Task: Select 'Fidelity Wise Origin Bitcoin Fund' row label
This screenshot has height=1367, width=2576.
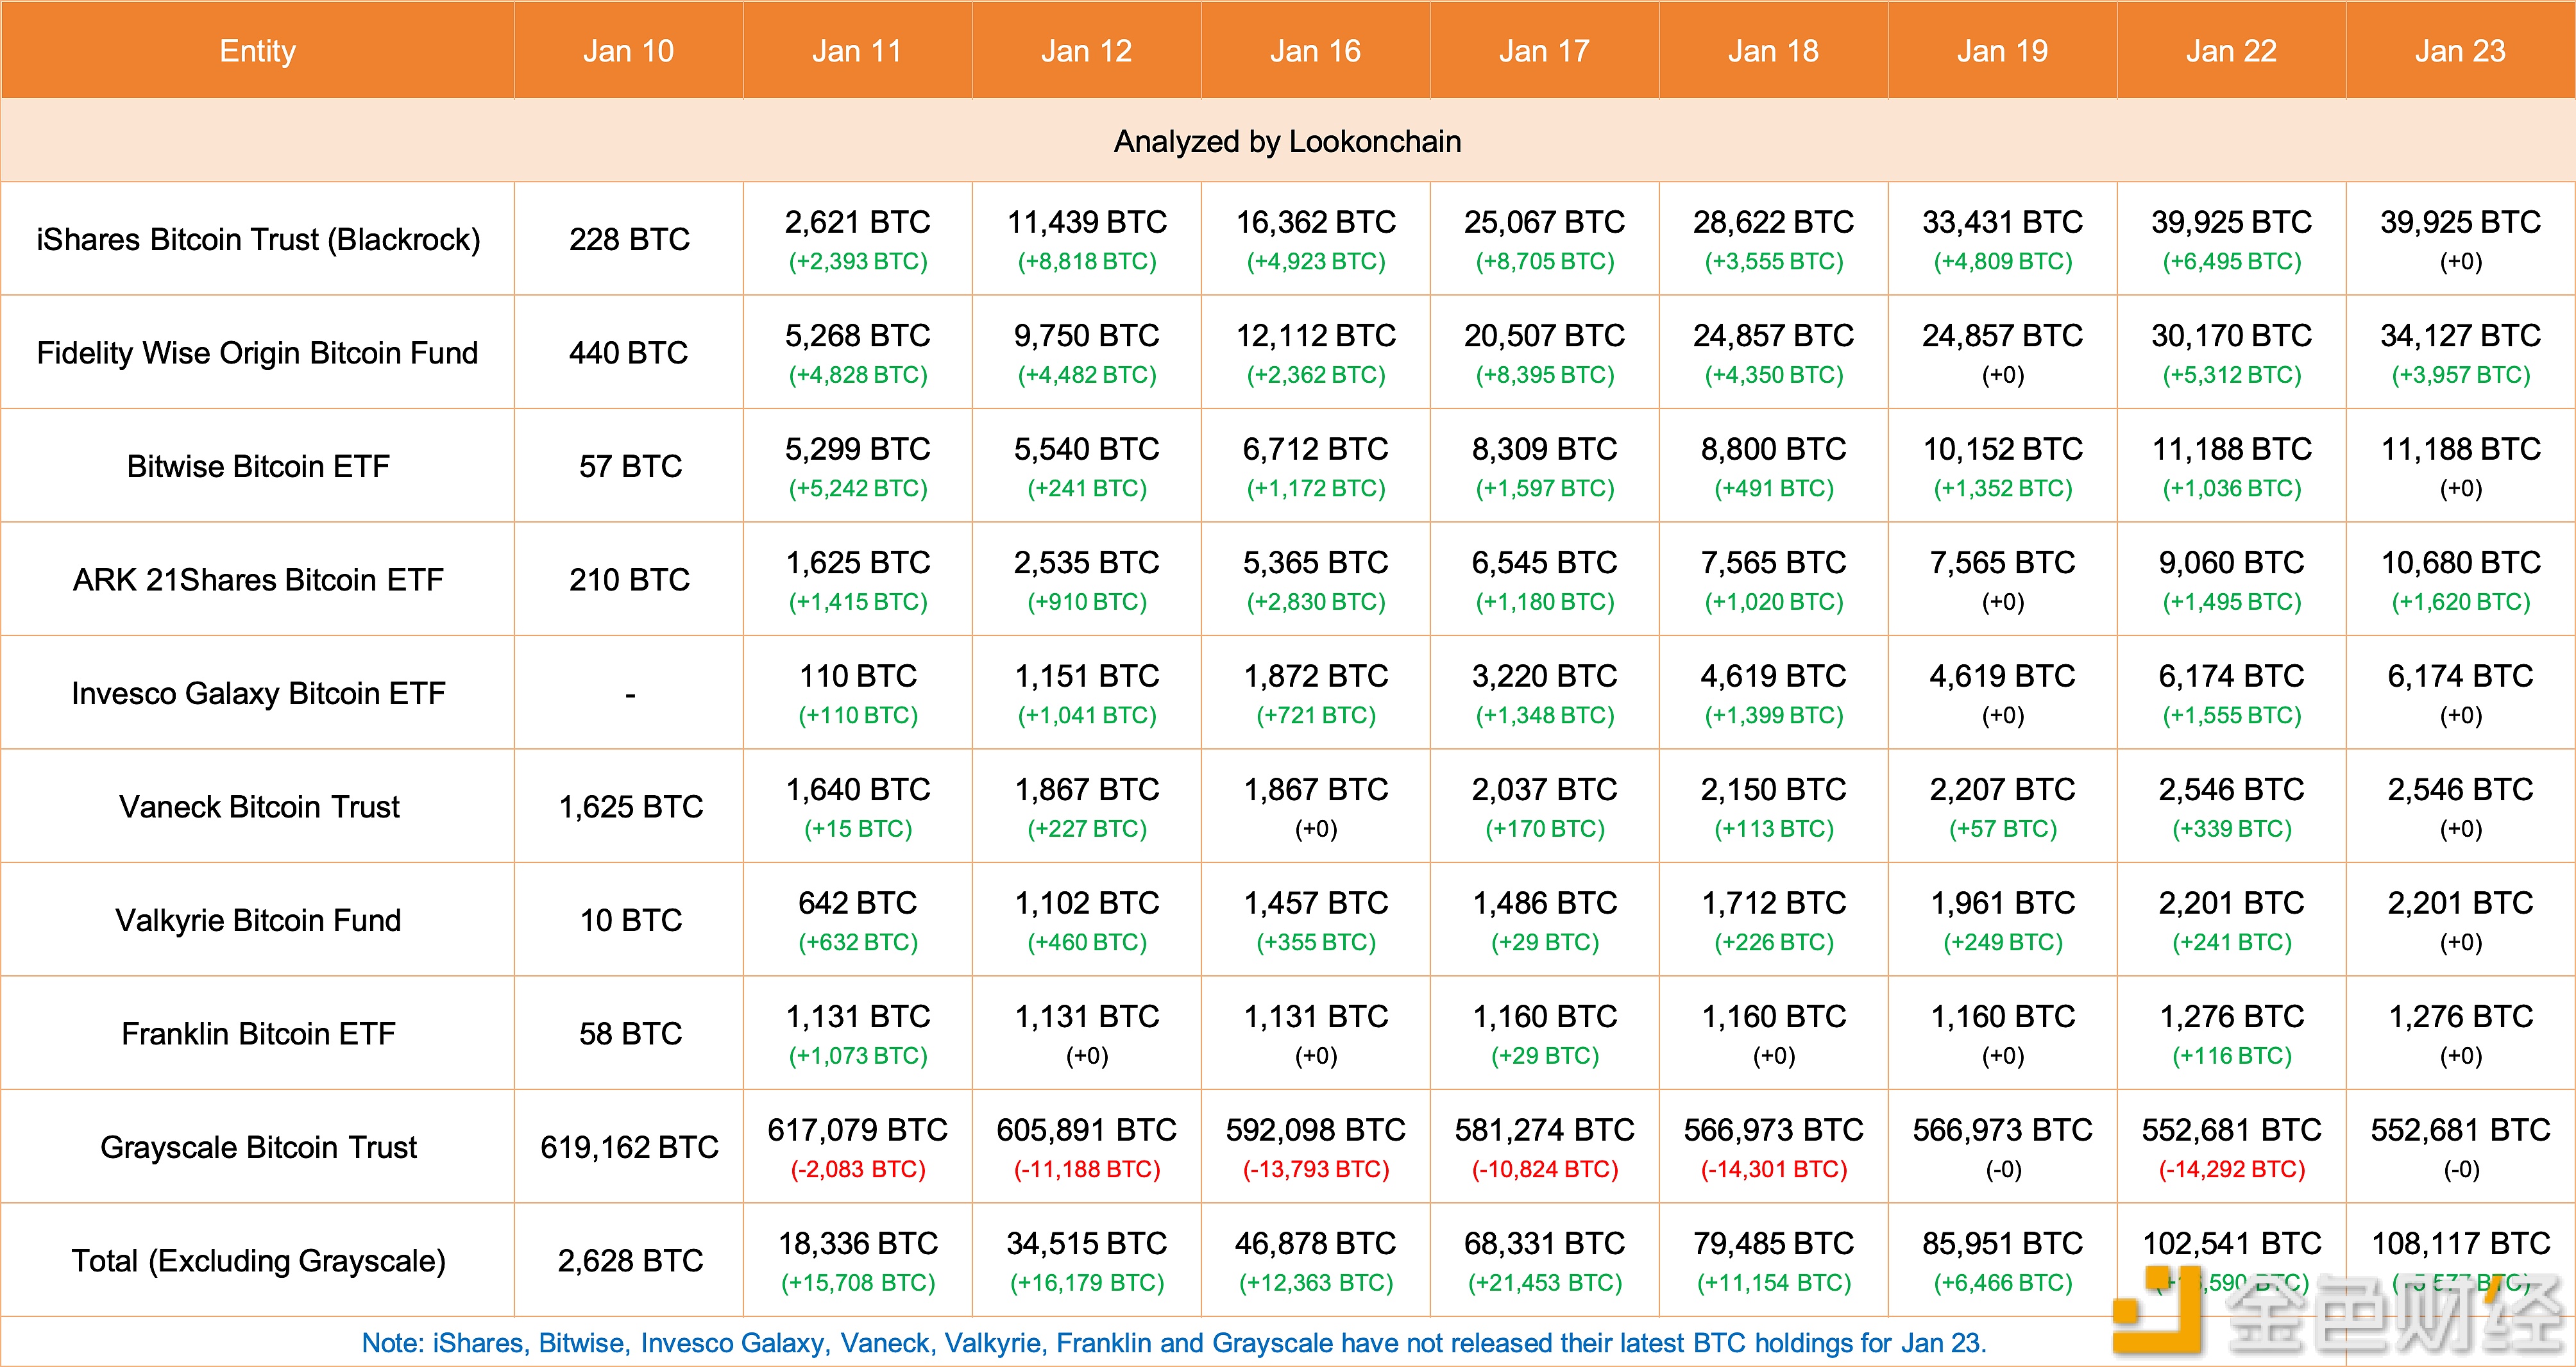Action: click(258, 353)
